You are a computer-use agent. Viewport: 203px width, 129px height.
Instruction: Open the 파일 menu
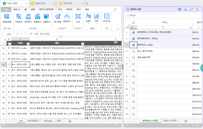(6, 10)
